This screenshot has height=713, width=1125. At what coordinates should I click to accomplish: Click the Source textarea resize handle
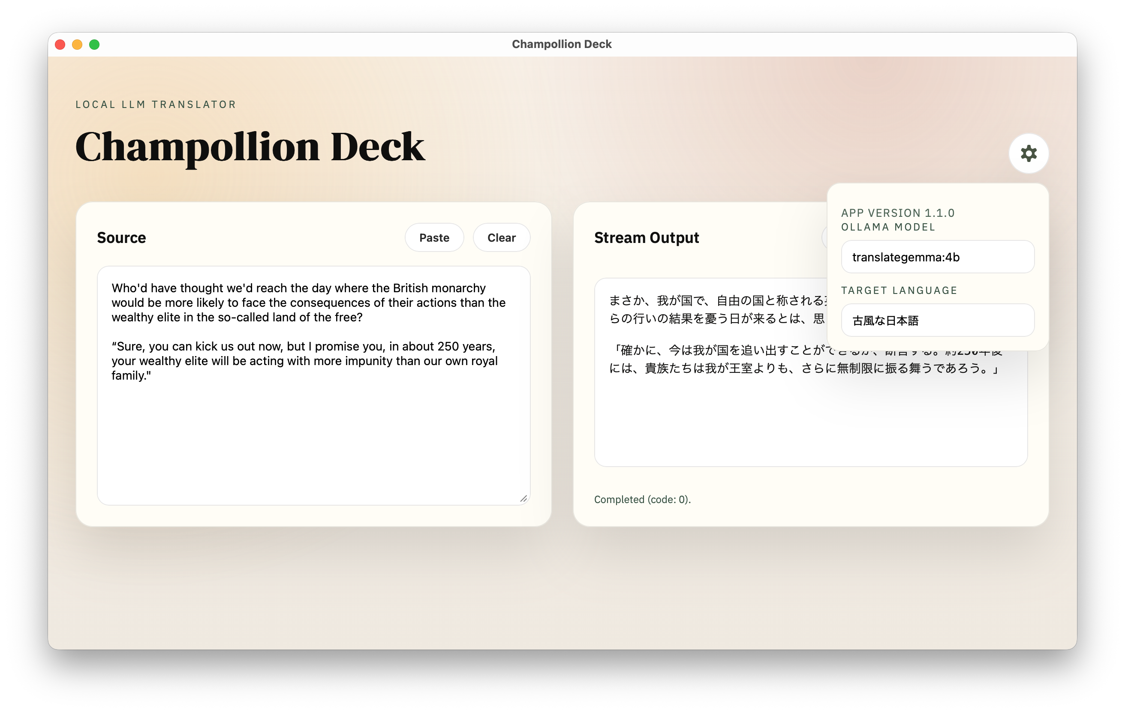pos(523,499)
